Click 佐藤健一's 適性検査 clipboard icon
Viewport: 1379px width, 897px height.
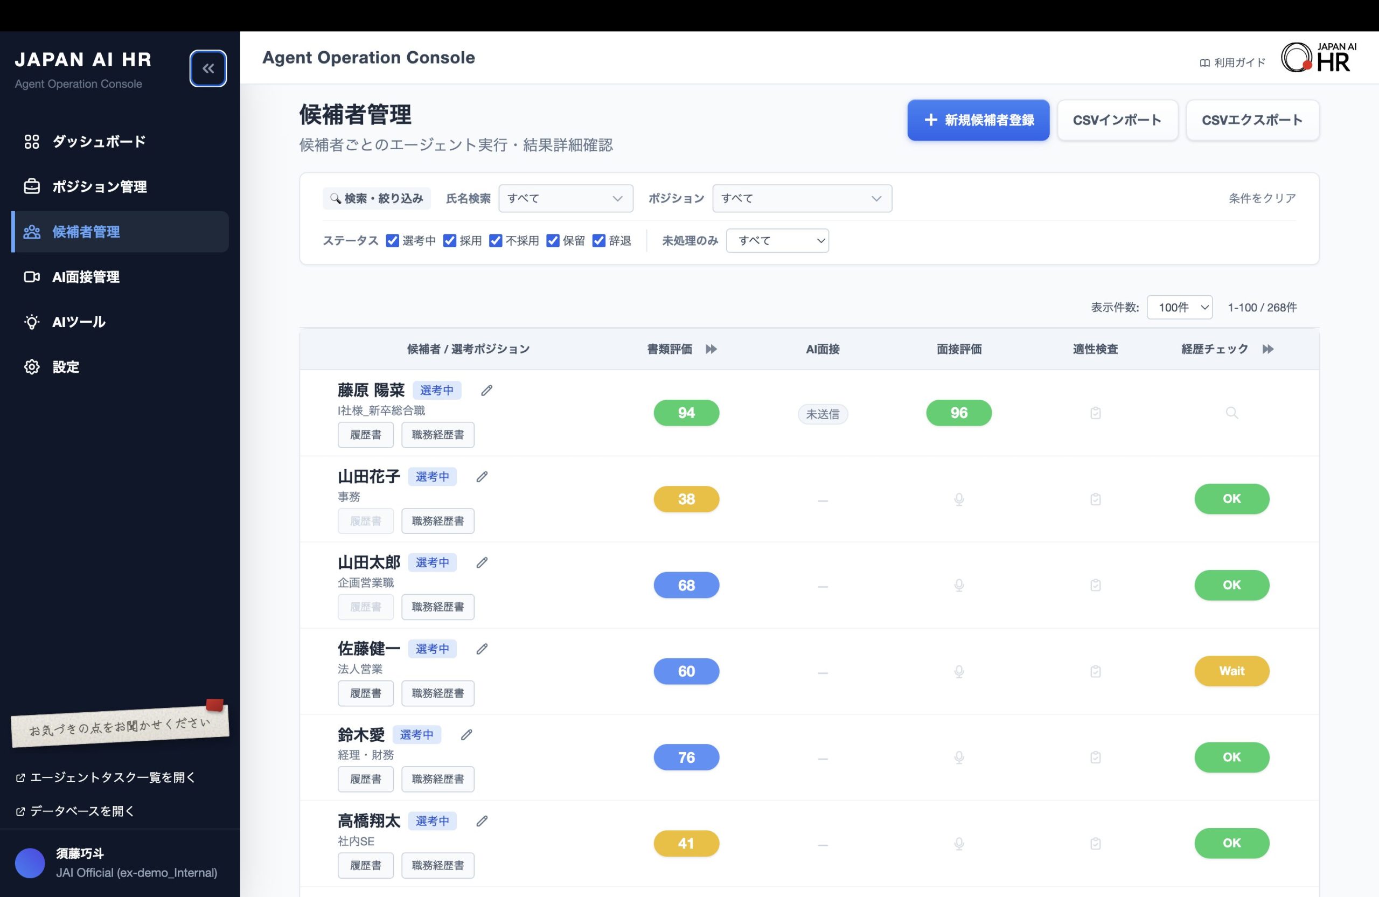[x=1095, y=671]
